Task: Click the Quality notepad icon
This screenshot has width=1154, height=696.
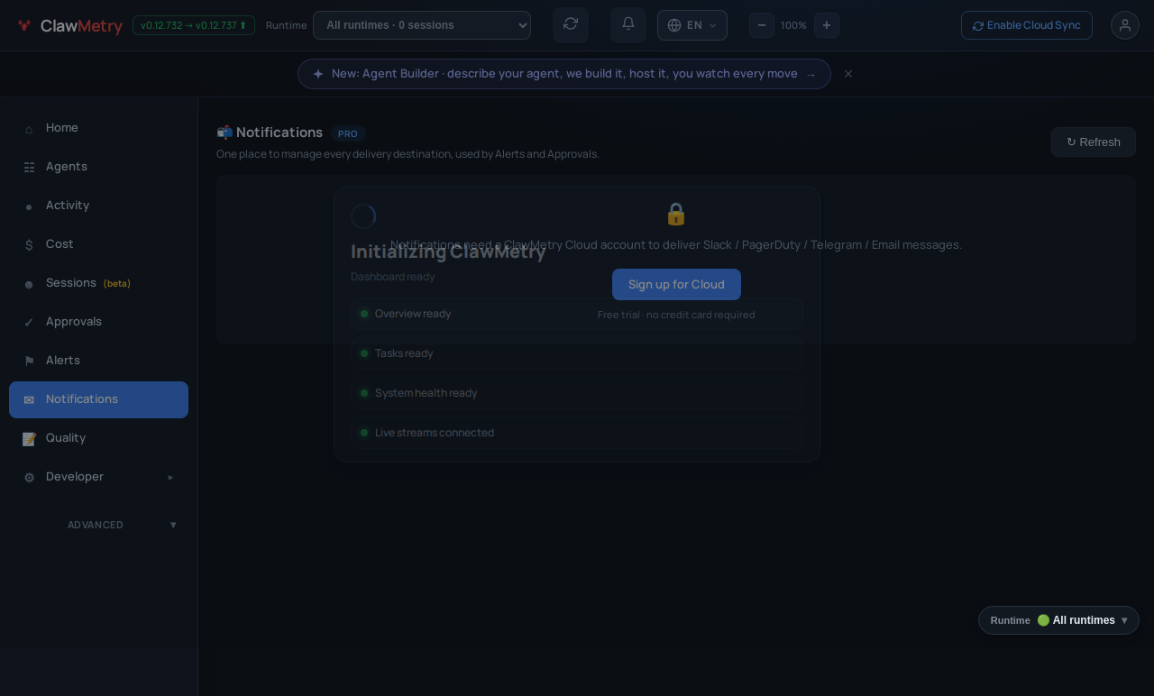Action: click(x=29, y=438)
